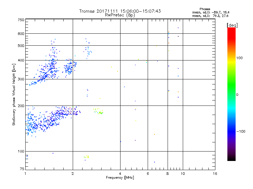Click the x-axis tick label '4'
The height and width of the screenshot is (189, 253).
[x=120, y=174]
